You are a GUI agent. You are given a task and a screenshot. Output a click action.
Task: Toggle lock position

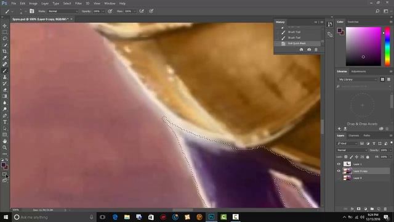coord(356,157)
